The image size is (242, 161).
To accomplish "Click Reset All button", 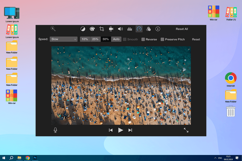I will coord(182,29).
